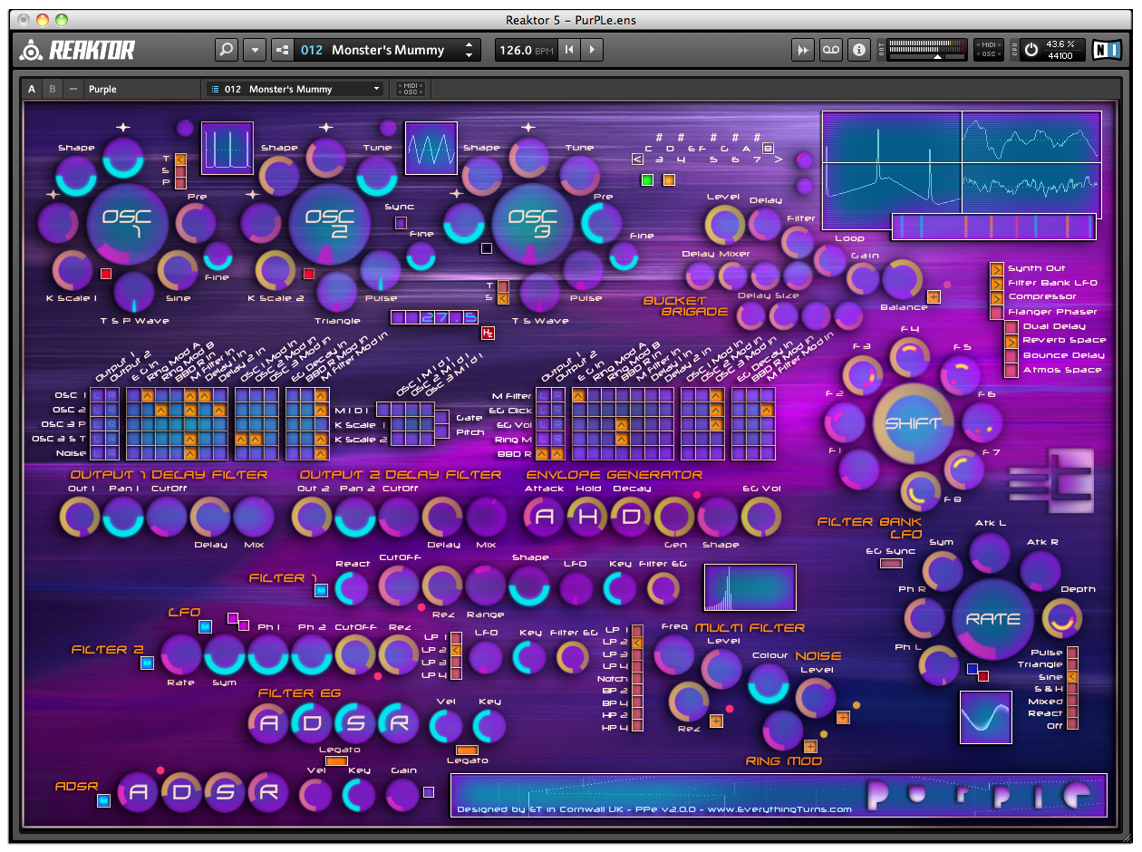Toggle the ADSR blue enable button
The image size is (1142, 852).
tap(103, 800)
